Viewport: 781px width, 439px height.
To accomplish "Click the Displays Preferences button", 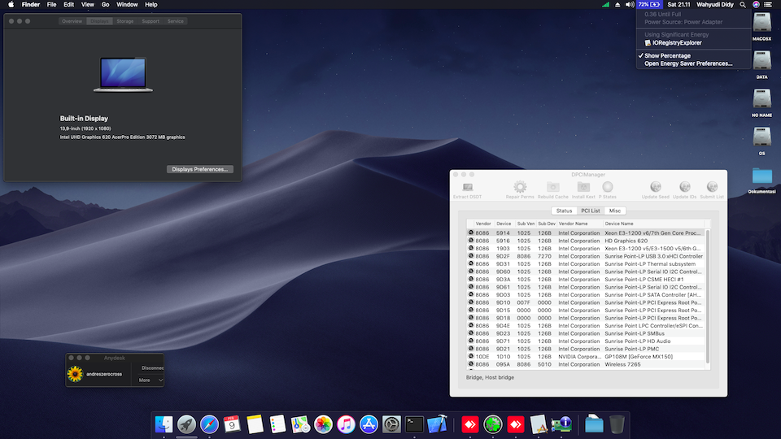I will coord(200,169).
